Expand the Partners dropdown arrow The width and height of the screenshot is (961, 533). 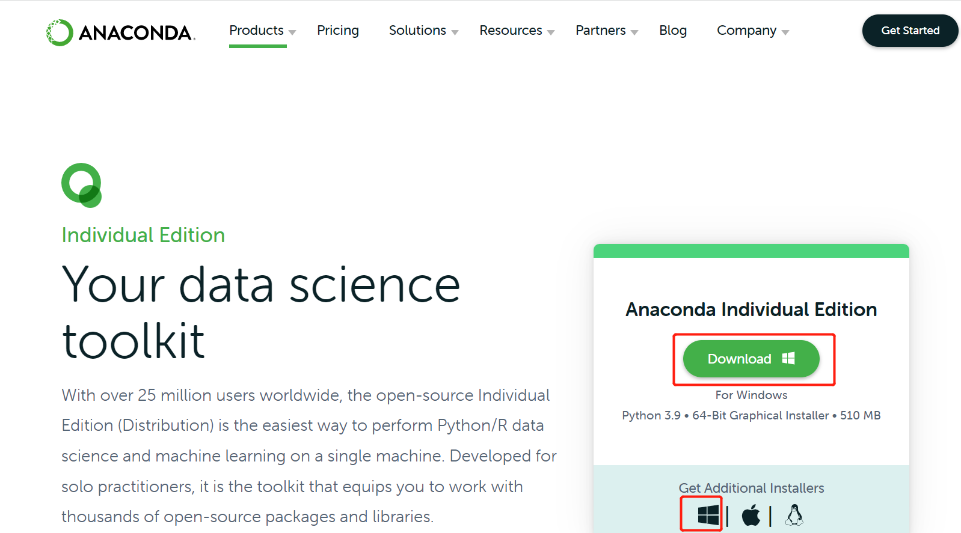tap(634, 32)
